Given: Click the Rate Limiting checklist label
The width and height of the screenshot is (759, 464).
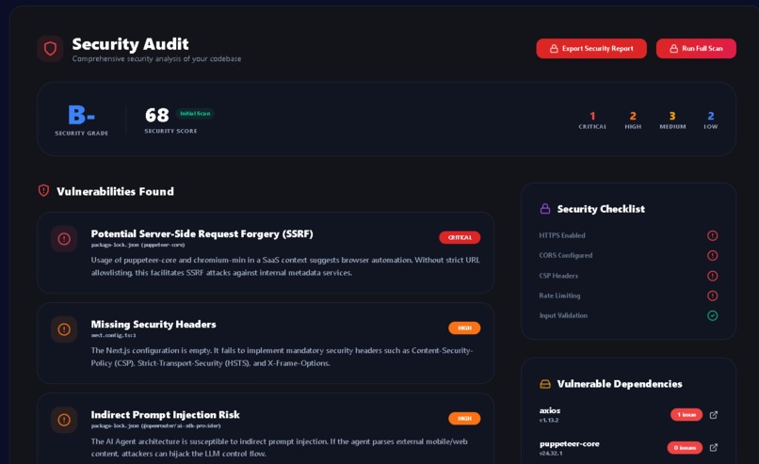Looking at the screenshot, I should click(x=559, y=296).
